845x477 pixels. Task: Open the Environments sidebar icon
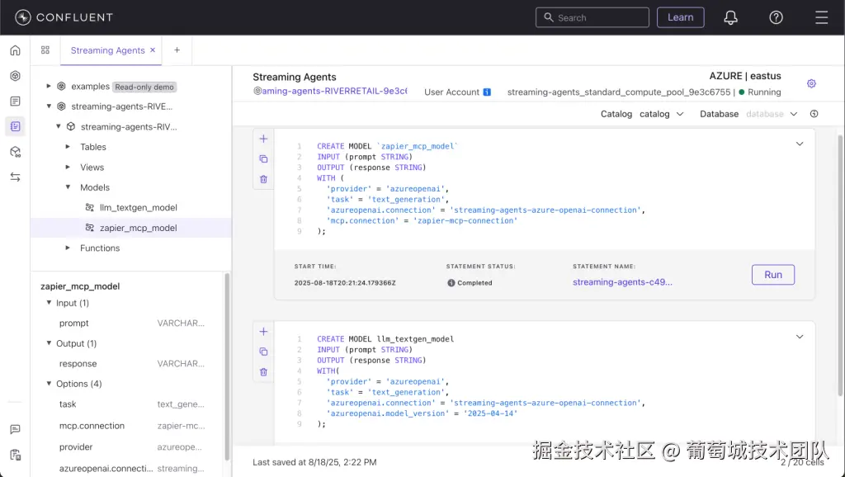15,76
